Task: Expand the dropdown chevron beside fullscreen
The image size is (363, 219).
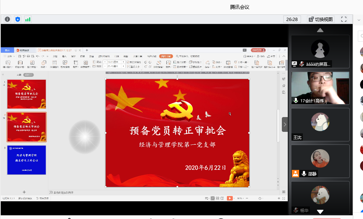Action: tap(359, 20)
